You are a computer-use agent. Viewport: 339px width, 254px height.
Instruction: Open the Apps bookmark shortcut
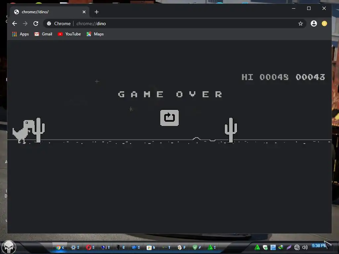[21, 34]
